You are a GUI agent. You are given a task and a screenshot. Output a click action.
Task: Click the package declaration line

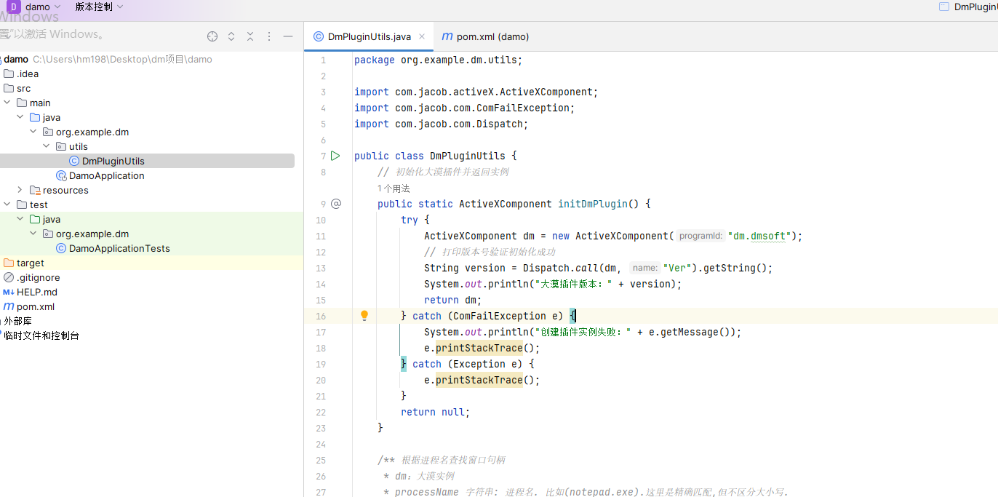pos(439,60)
